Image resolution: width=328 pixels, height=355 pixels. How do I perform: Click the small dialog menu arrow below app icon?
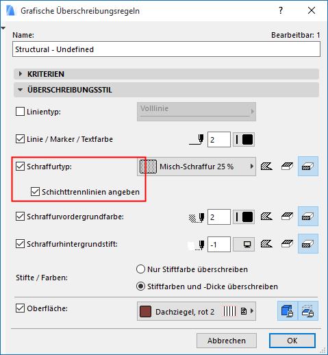(3, 28)
